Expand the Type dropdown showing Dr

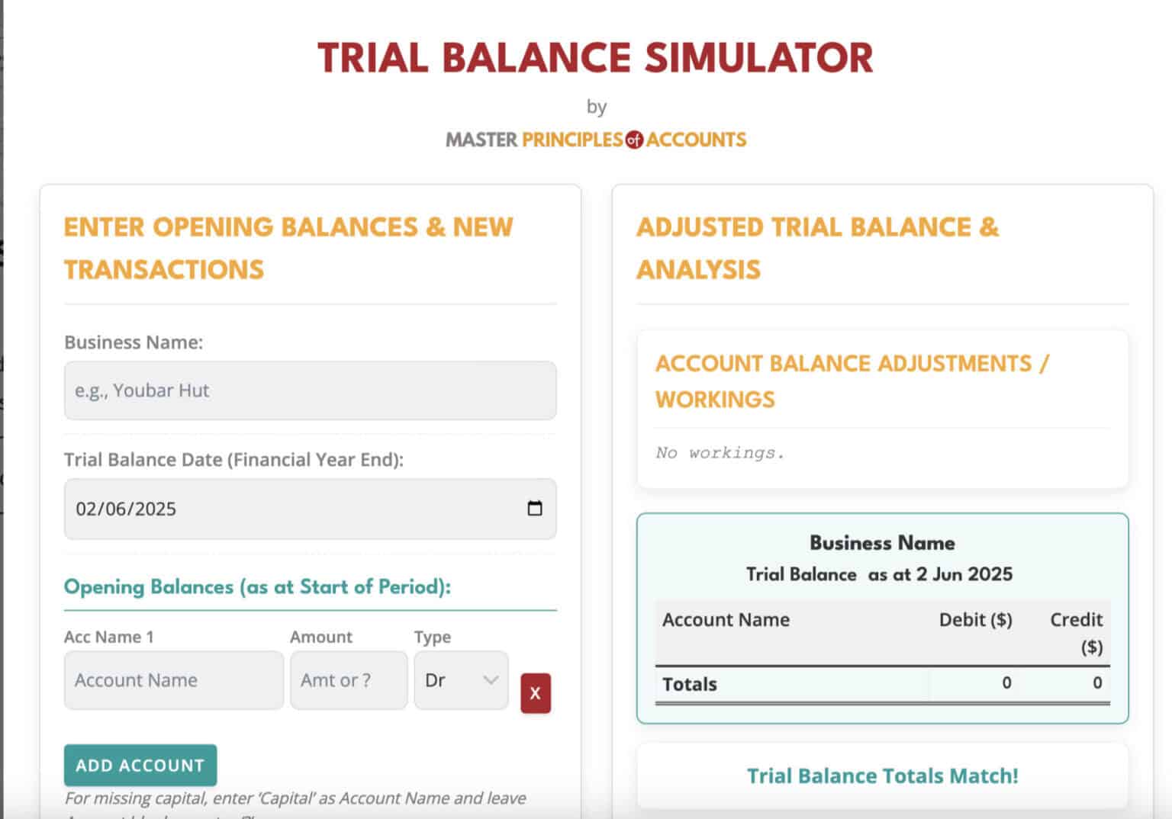461,680
